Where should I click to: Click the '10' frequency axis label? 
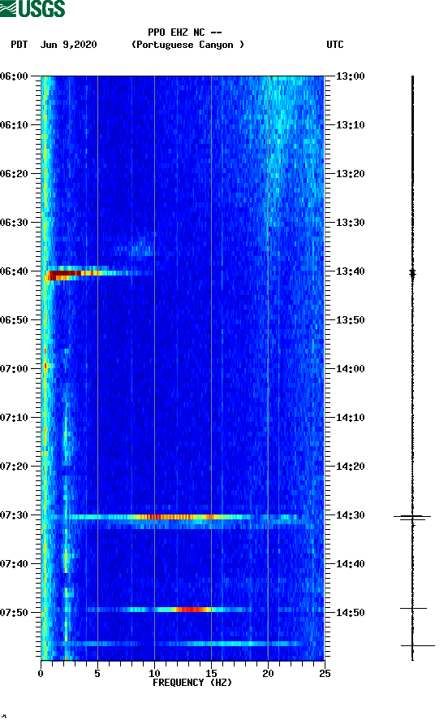click(154, 673)
